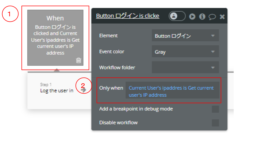The image size is (253, 142).
Task: Select the When event block
Action: point(55,38)
